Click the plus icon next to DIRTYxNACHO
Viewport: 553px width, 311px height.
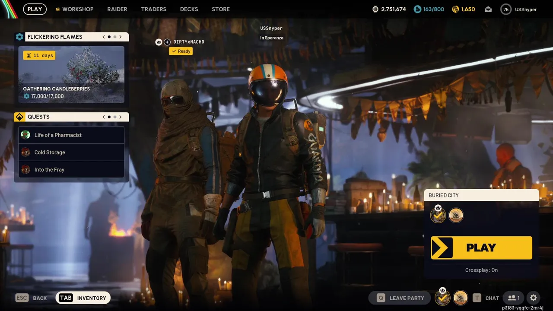tap(167, 42)
